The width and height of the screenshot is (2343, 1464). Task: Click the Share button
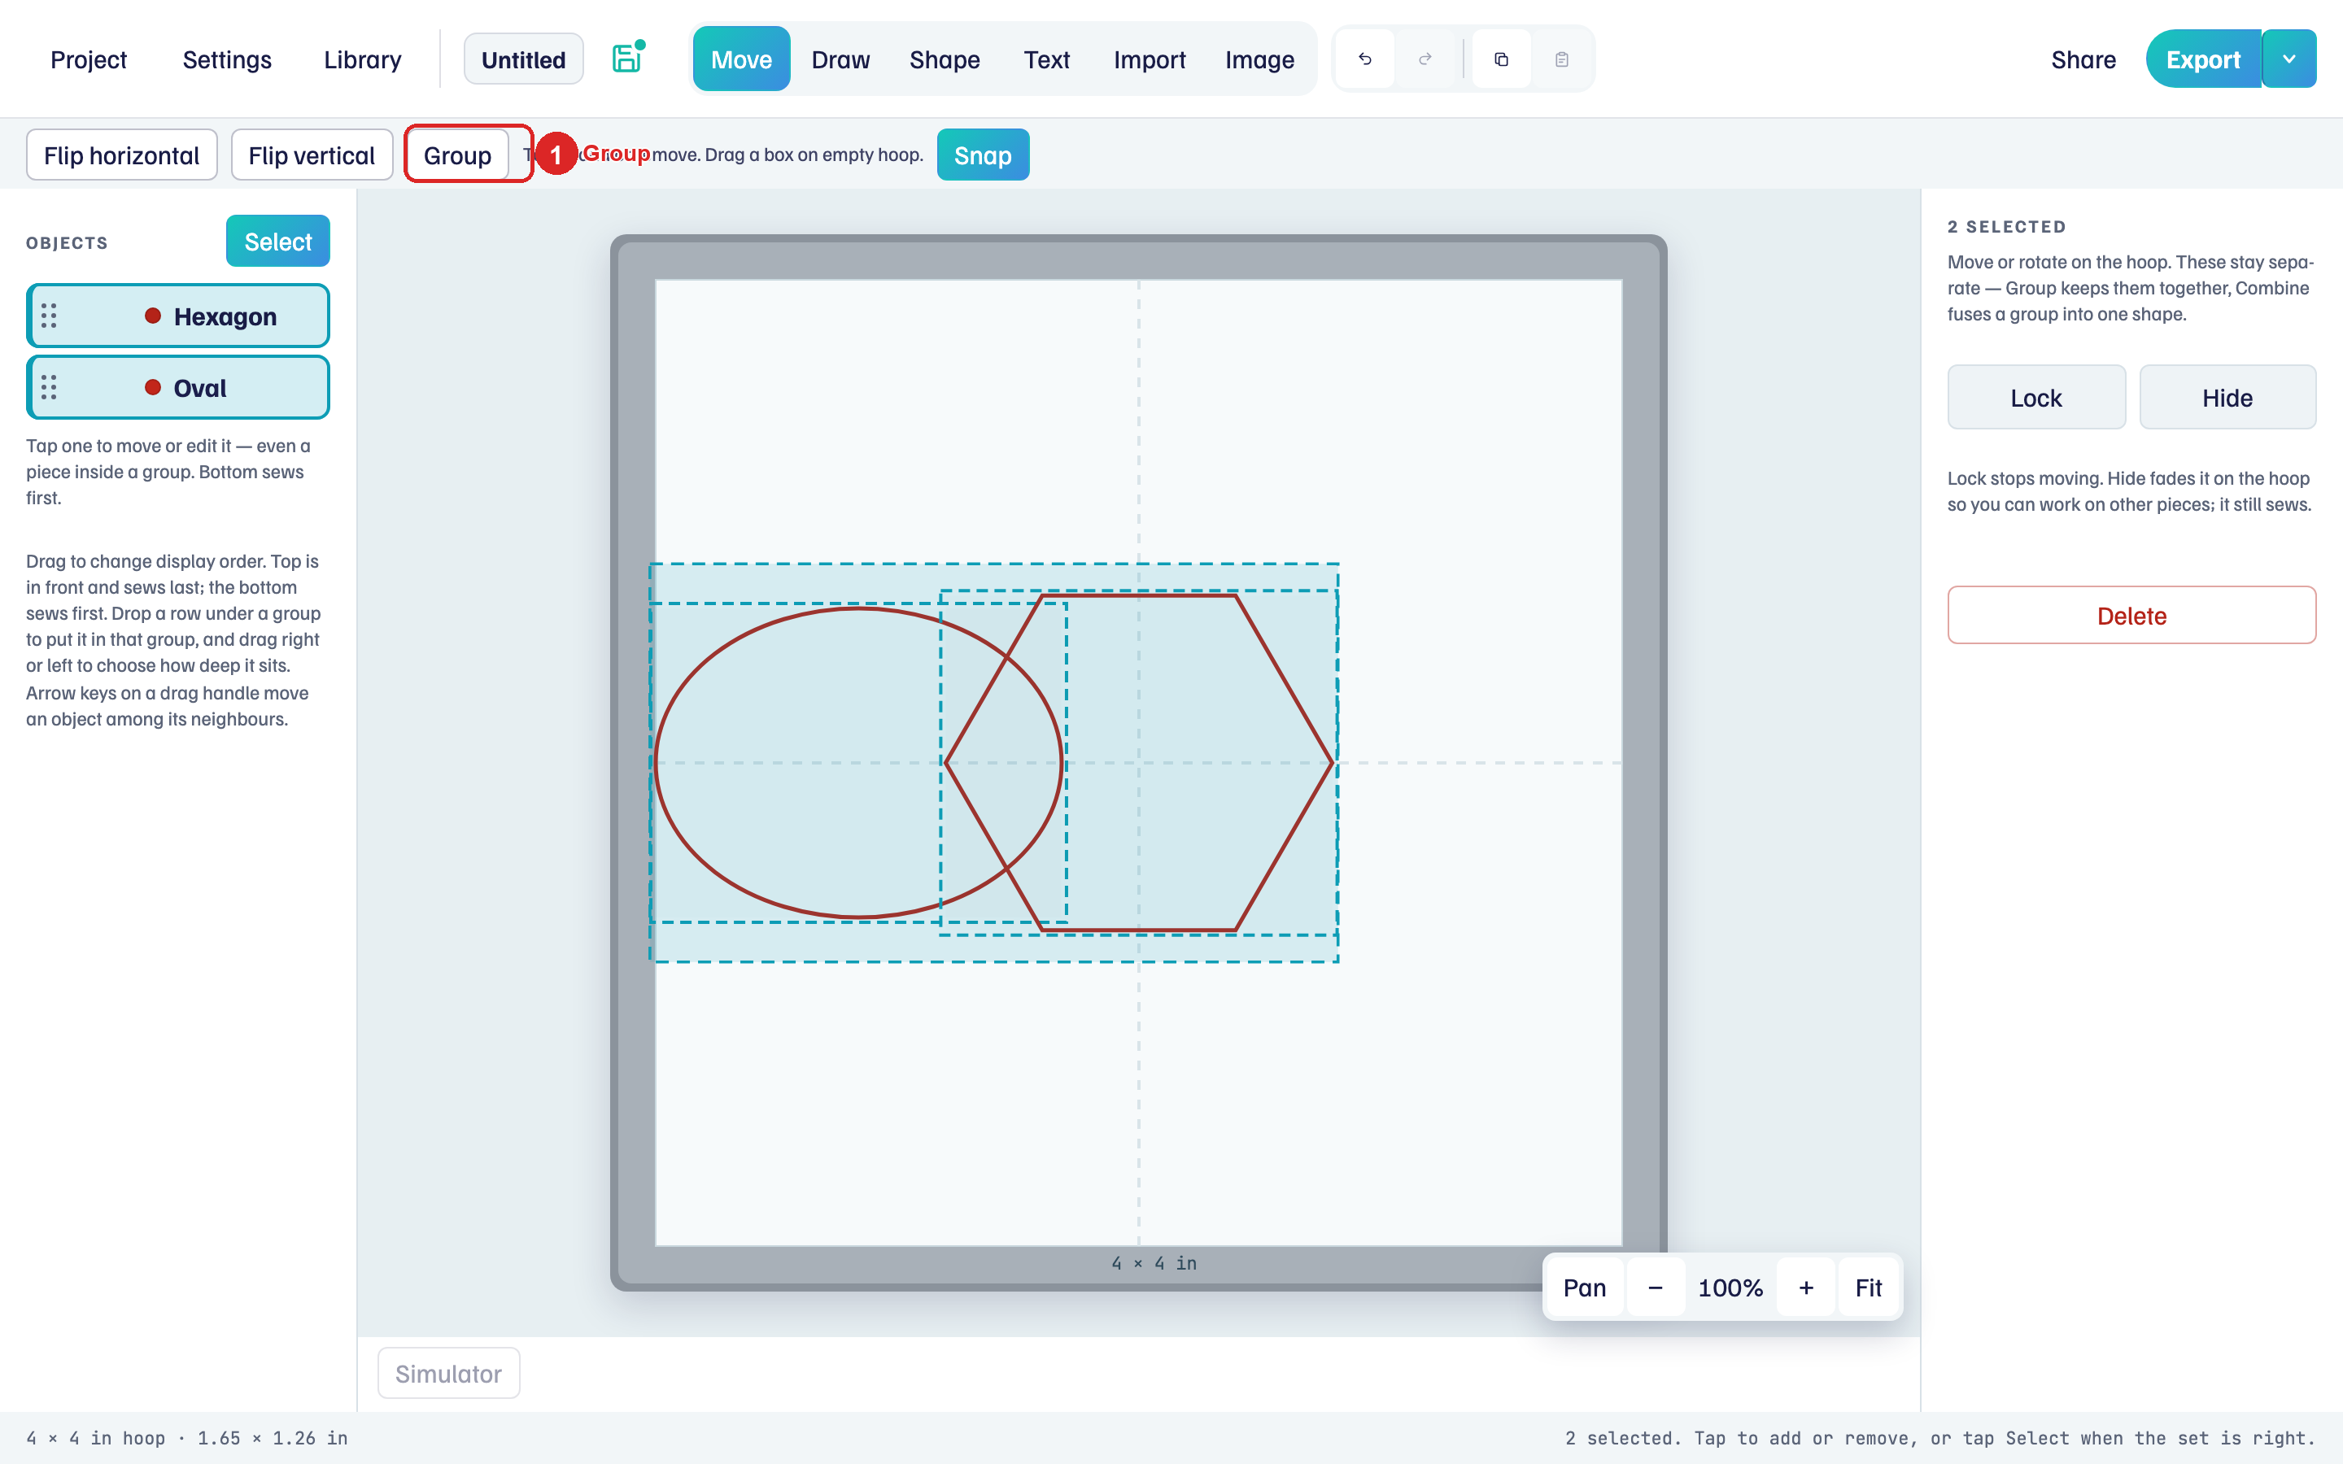tap(2083, 59)
